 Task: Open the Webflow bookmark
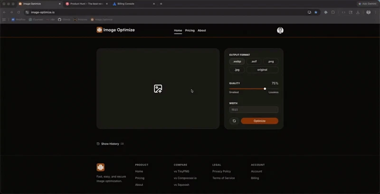(x=19, y=19)
